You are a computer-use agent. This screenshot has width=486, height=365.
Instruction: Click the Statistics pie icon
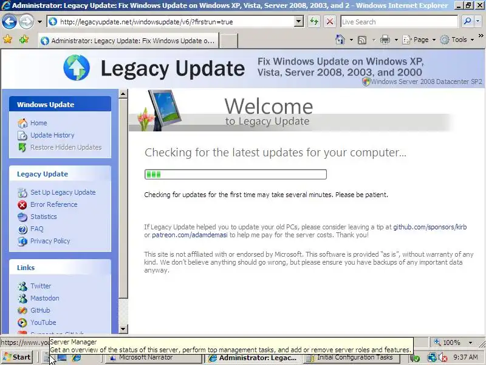coord(22,217)
